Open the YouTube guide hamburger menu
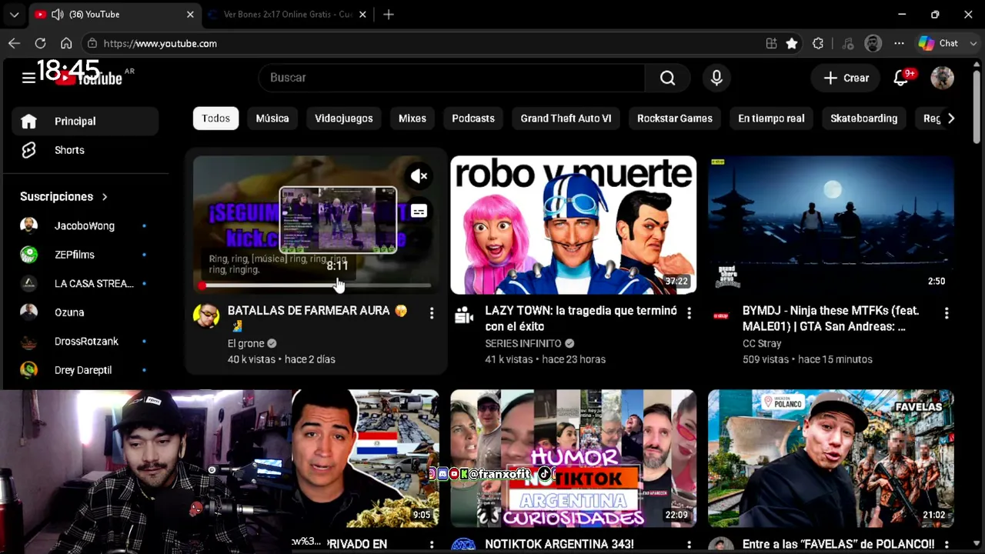 (x=28, y=78)
